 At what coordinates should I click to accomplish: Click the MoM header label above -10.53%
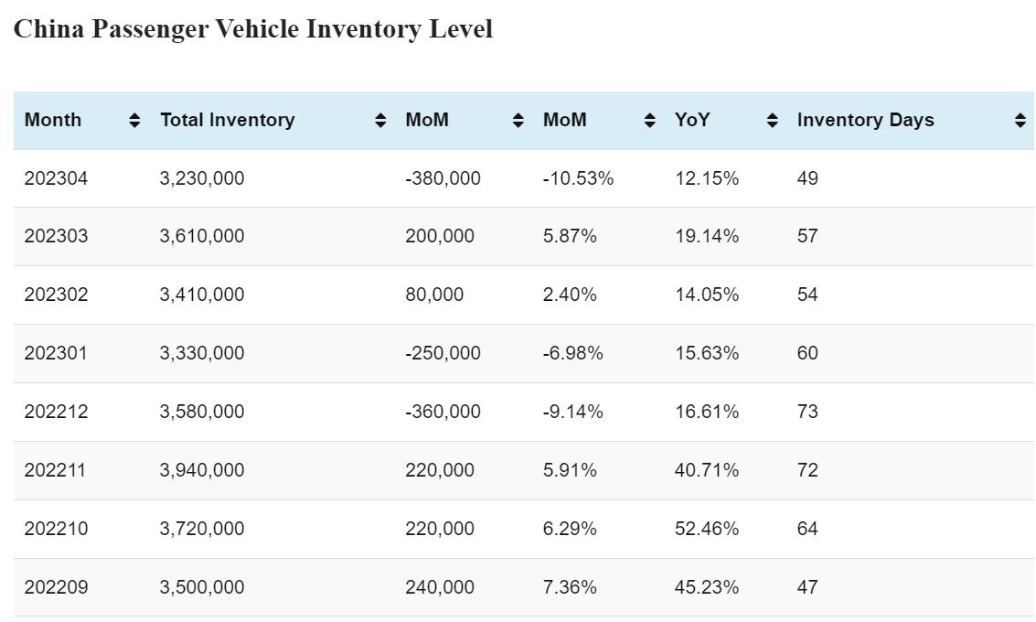point(564,120)
